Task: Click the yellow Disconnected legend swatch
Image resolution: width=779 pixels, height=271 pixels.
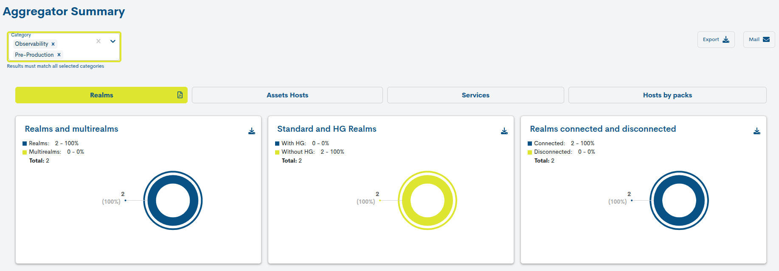Action: 530,152
